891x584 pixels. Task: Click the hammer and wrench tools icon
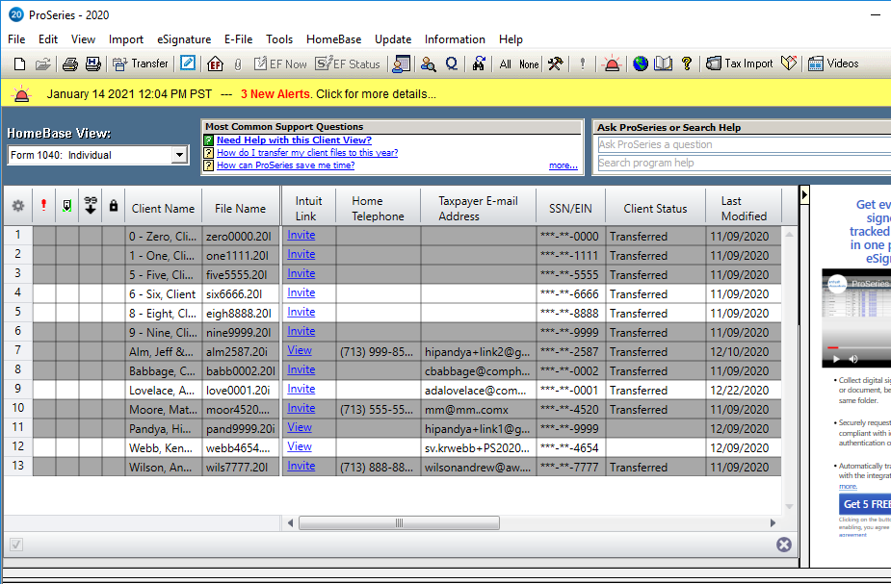(555, 63)
